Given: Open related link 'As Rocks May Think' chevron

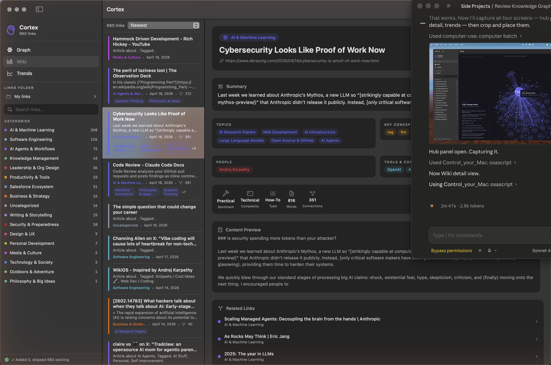Looking at the screenshot, I should click(537, 339).
